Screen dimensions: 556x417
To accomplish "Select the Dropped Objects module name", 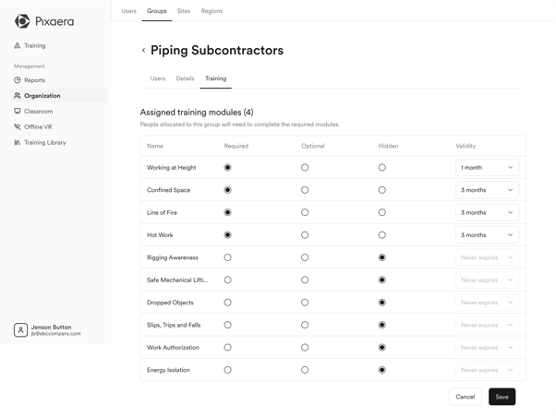I will [x=169, y=303].
